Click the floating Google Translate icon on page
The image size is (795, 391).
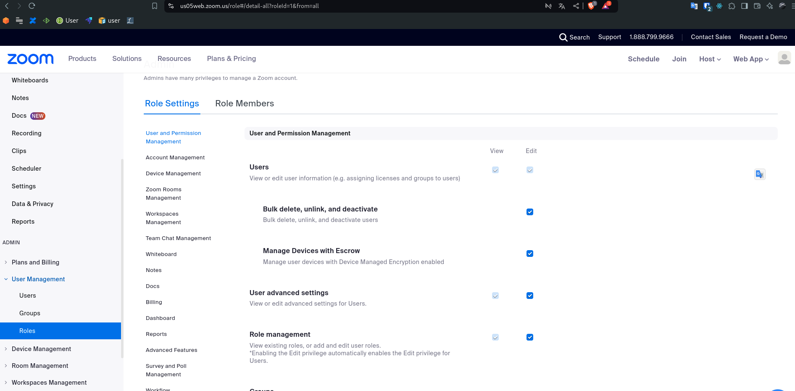tap(760, 174)
